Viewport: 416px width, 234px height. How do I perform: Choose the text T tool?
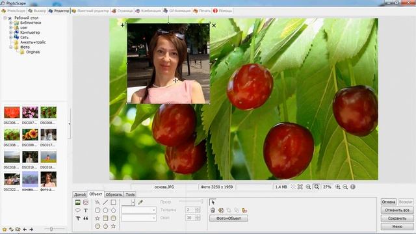point(86,211)
